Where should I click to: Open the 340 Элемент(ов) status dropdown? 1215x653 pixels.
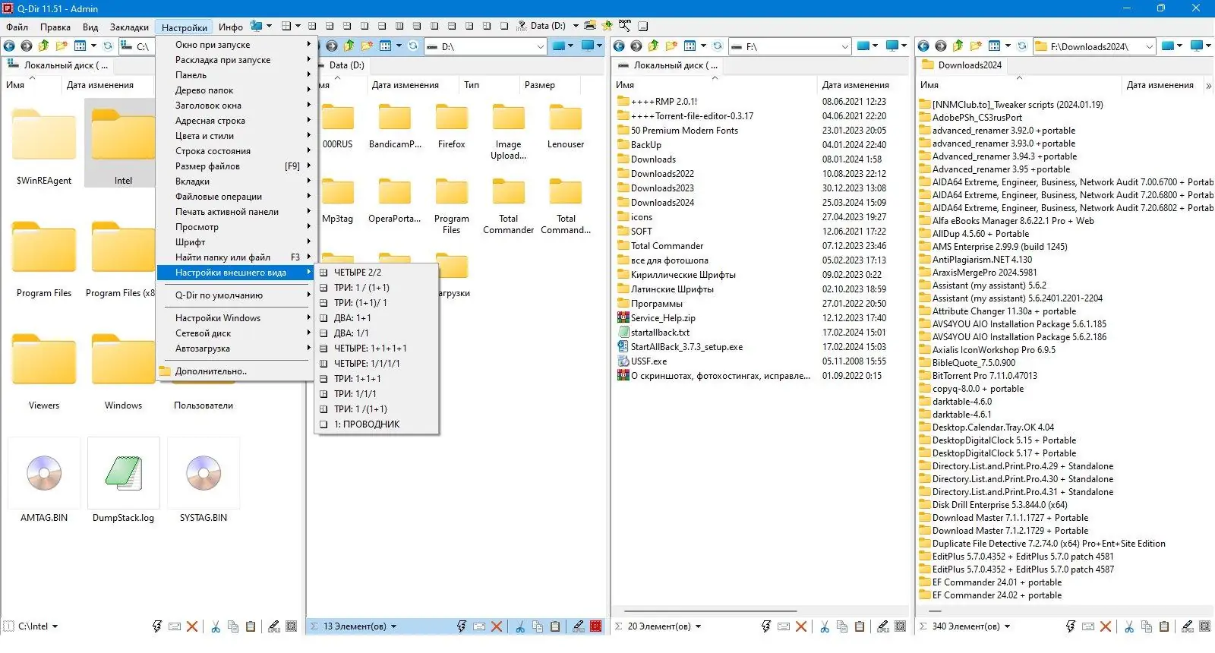1008,626
